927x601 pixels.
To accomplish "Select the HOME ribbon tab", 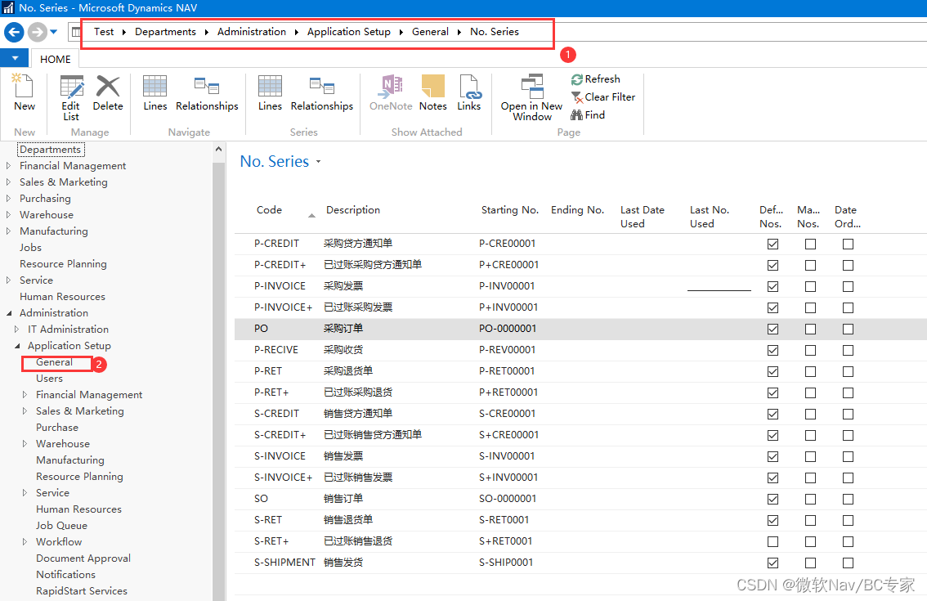I will (x=55, y=59).
